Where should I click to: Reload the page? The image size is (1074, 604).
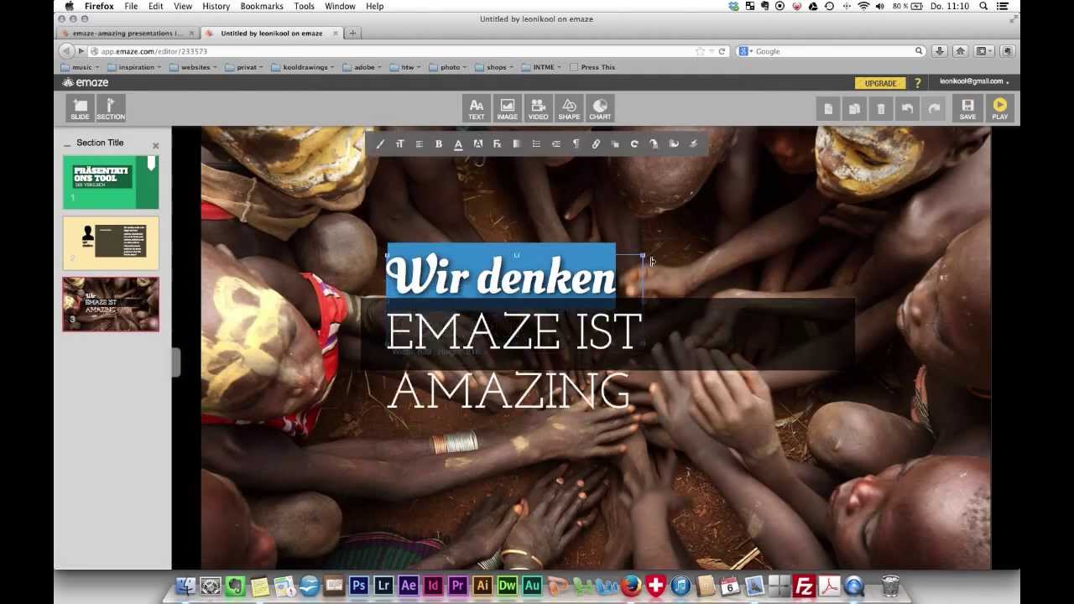[722, 51]
